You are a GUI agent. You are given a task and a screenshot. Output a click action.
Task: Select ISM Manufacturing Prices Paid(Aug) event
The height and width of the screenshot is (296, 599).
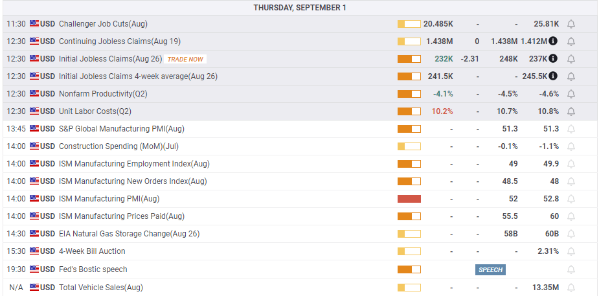tap(121, 216)
